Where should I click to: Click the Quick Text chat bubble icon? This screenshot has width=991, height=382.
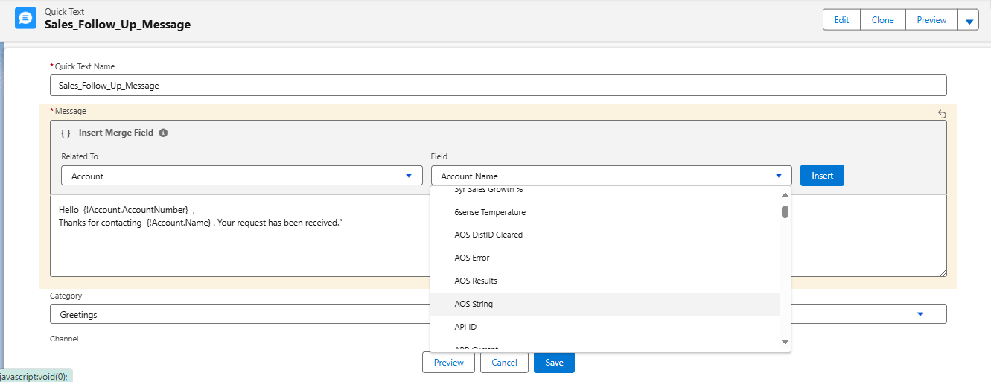tap(26, 18)
